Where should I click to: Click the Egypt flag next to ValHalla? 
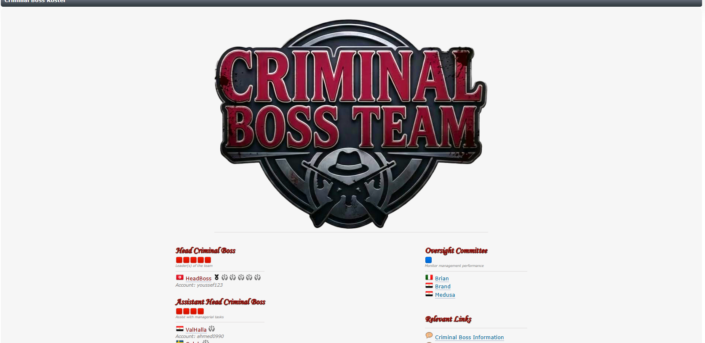point(179,329)
